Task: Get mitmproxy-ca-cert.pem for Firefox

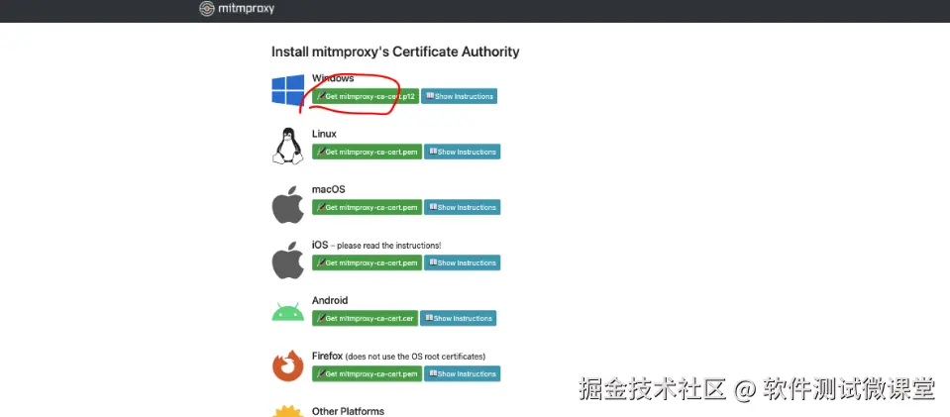Action: click(367, 374)
